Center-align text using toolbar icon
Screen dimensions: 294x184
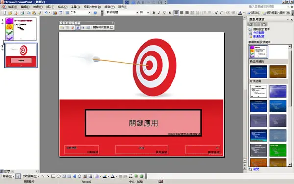point(182,13)
